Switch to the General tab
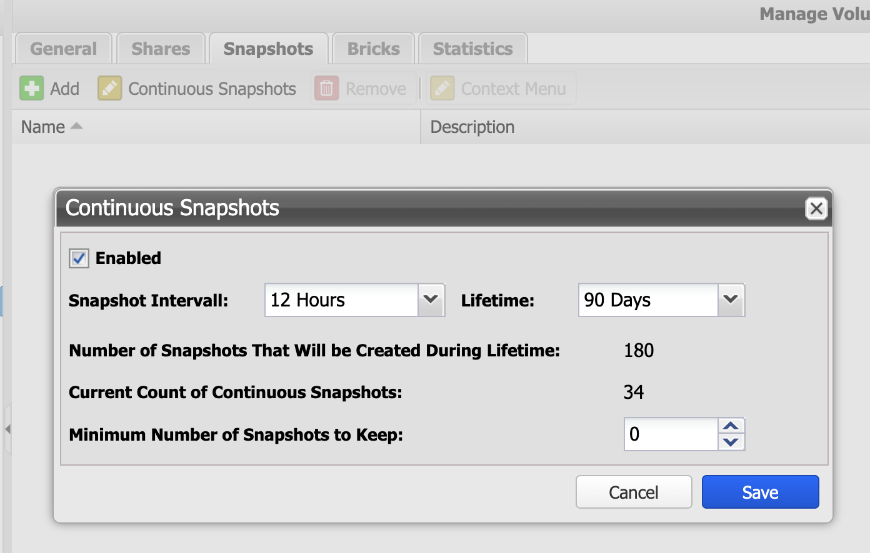The width and height of the screenshot is (870, 553). (x=63, y=49)
